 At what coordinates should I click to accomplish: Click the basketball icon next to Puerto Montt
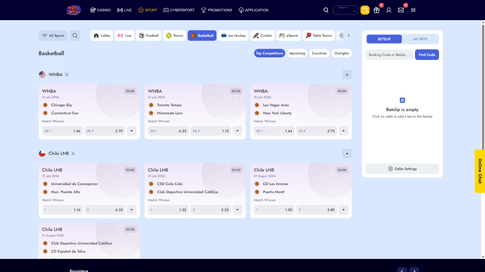(257, 192)
